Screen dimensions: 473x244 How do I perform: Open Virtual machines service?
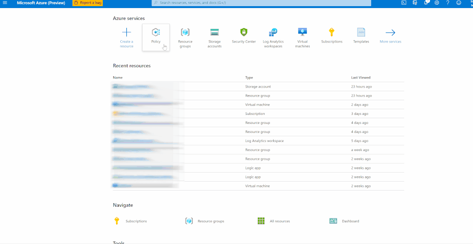[x=302, y=37]
